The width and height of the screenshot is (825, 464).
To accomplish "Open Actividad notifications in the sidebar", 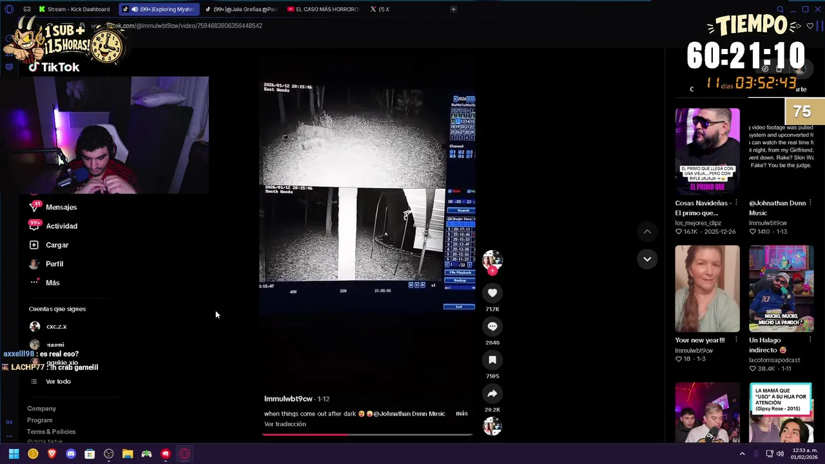I will click(62, 226).
